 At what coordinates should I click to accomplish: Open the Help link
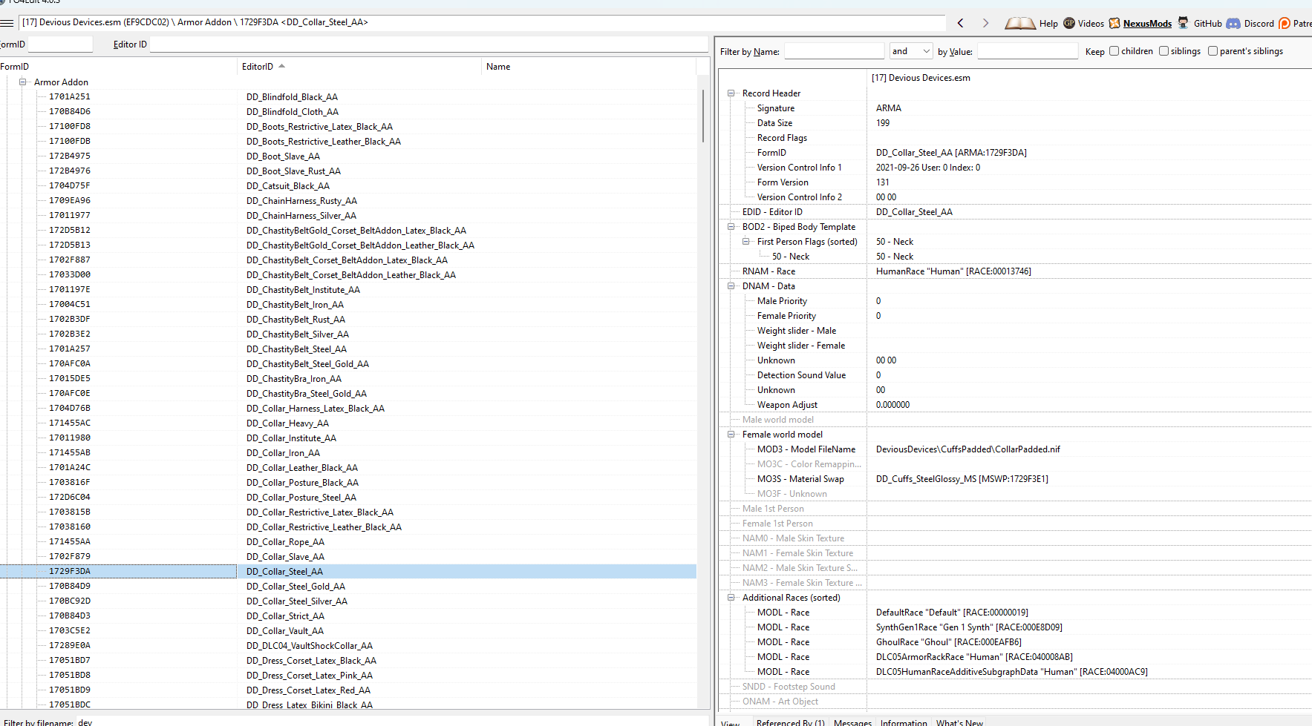[x=1048, y=24]
